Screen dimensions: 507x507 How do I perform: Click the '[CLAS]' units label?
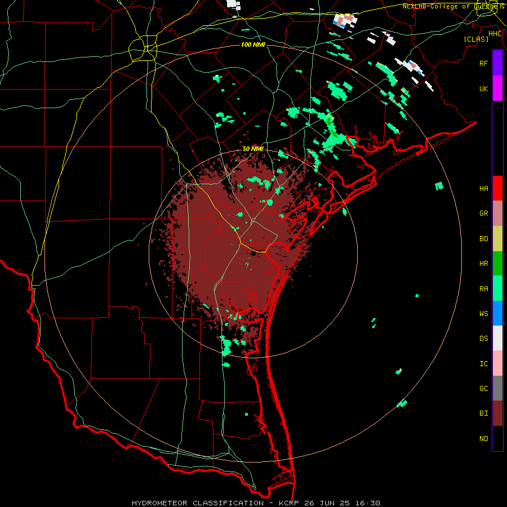click(476, 39)
